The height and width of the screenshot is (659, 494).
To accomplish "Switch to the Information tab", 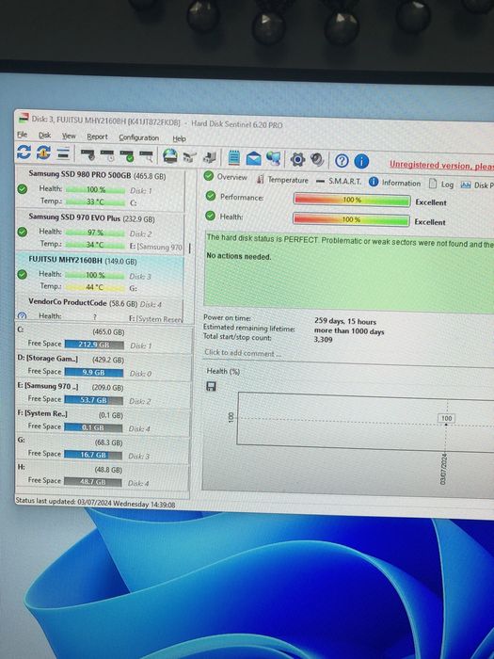I will 394,183.
